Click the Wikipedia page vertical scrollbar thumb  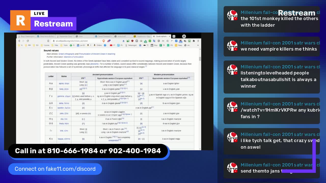[x=200, y=58]
